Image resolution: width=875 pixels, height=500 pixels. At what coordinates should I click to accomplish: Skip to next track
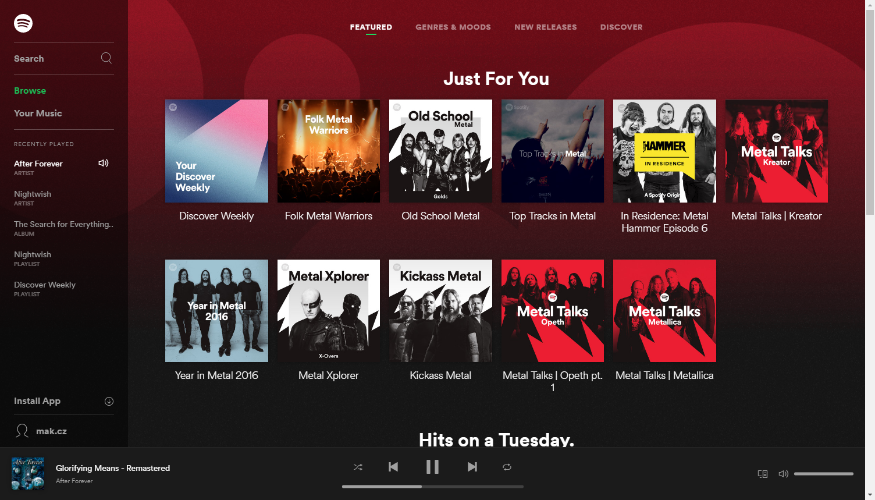pos(472,467)
